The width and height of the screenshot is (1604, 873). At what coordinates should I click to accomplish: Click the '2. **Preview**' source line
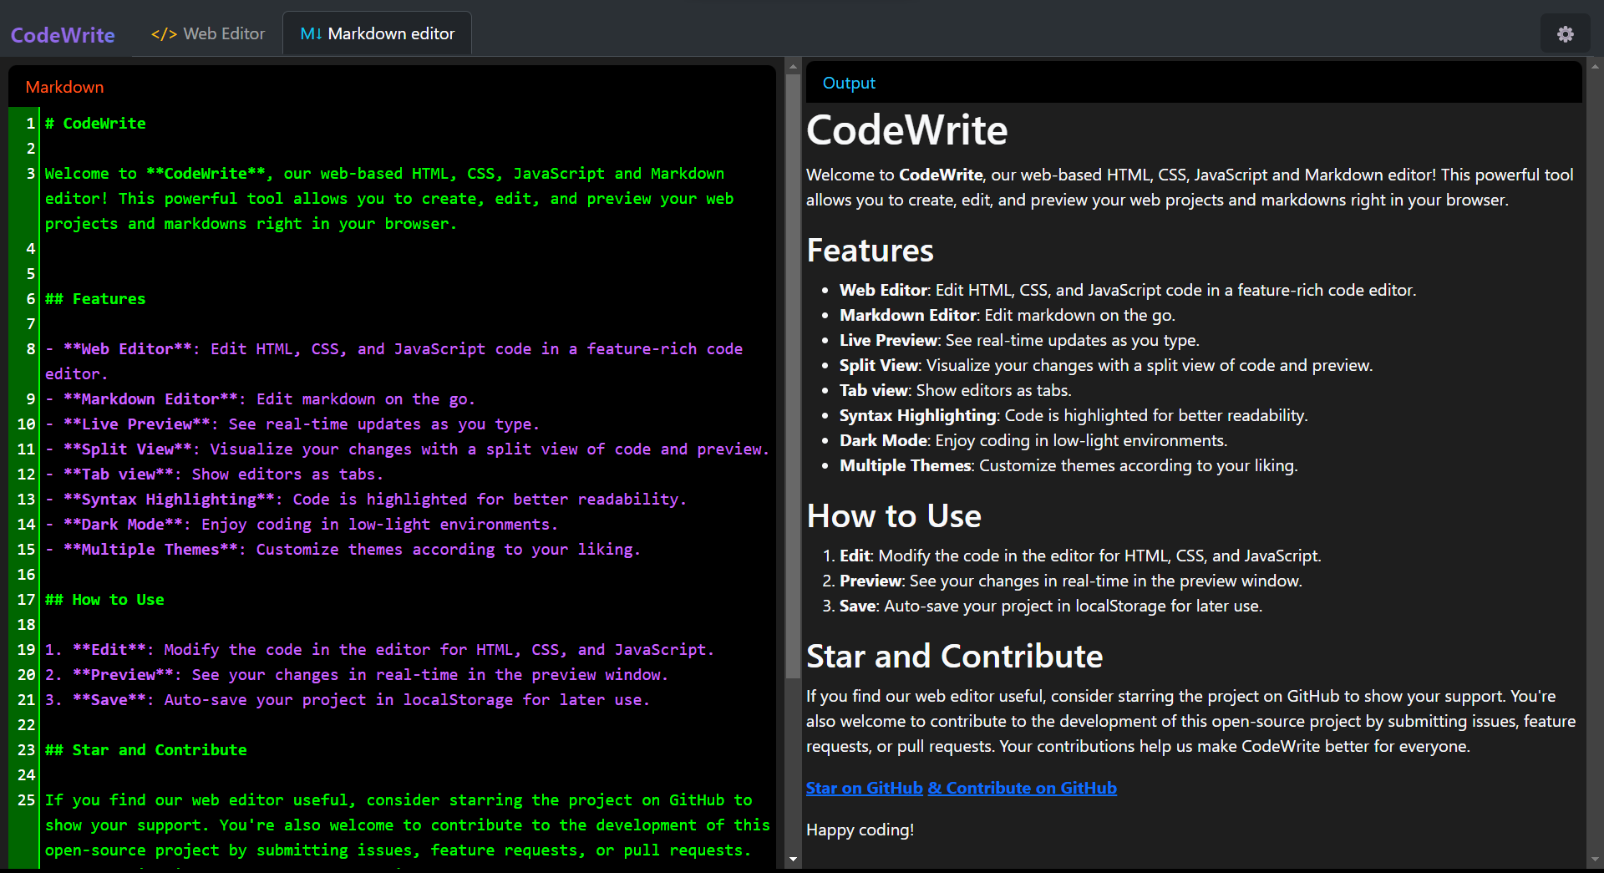(x=357, y=675)
